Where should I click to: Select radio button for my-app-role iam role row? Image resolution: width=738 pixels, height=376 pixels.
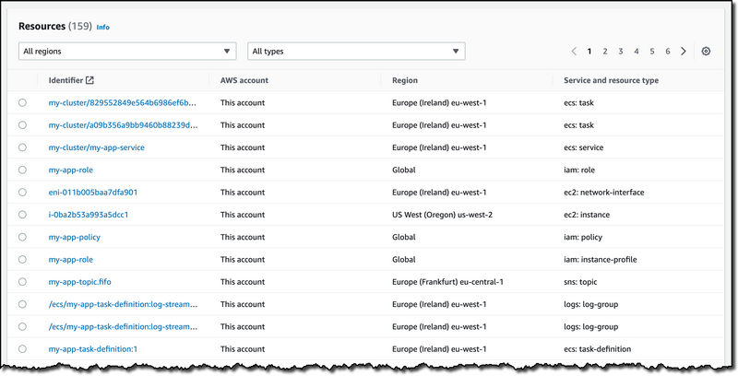tap(22, 170)
